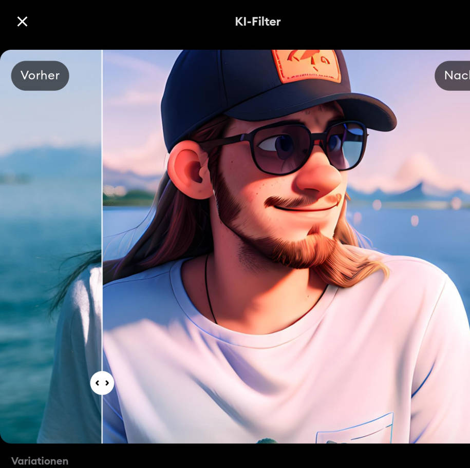This screenshot has height=468, width=470.
Task: Select the Variationen section heading
Action: [40, 461]
